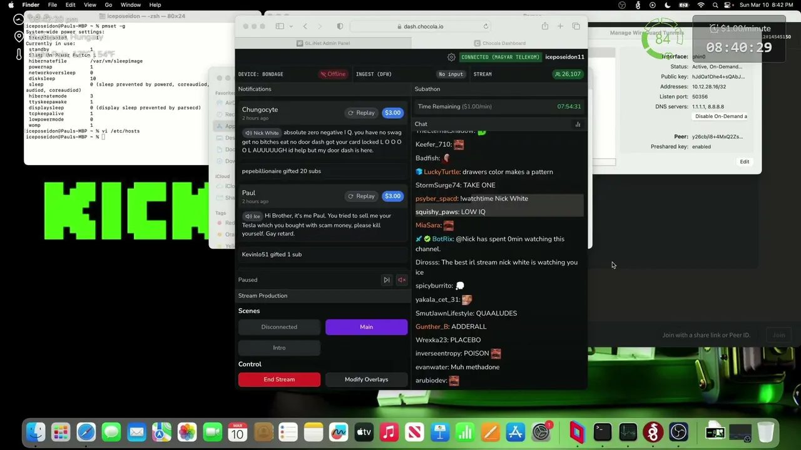The width and height of the screenshot is (801, 450).
Task: Open the Help menu
Action: (x=155, y=5)
